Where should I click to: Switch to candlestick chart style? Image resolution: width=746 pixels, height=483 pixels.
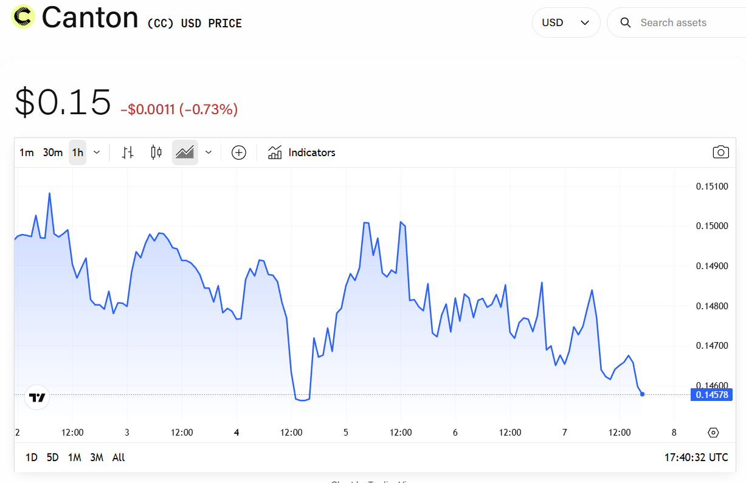click(156, 152)
